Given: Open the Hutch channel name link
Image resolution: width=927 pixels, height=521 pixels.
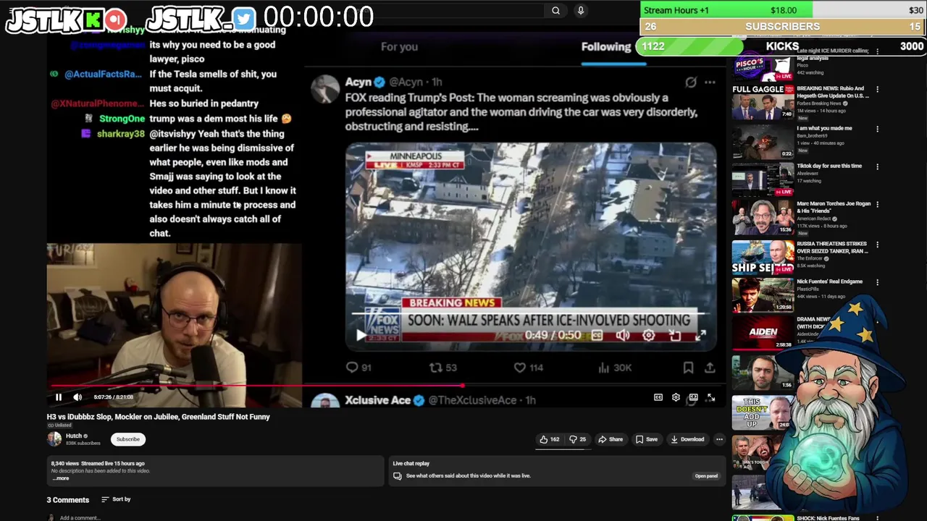Looking at the screenshot, I should pos(74,436).
